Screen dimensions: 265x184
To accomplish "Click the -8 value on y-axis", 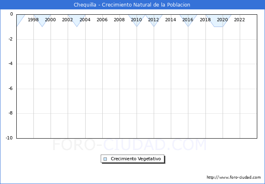I will click(x=11, y=113).
